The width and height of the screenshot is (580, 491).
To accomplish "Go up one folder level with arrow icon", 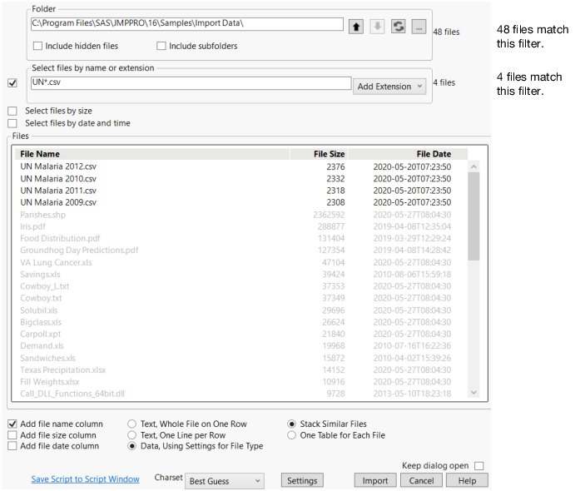I will (x=356, y=27).
